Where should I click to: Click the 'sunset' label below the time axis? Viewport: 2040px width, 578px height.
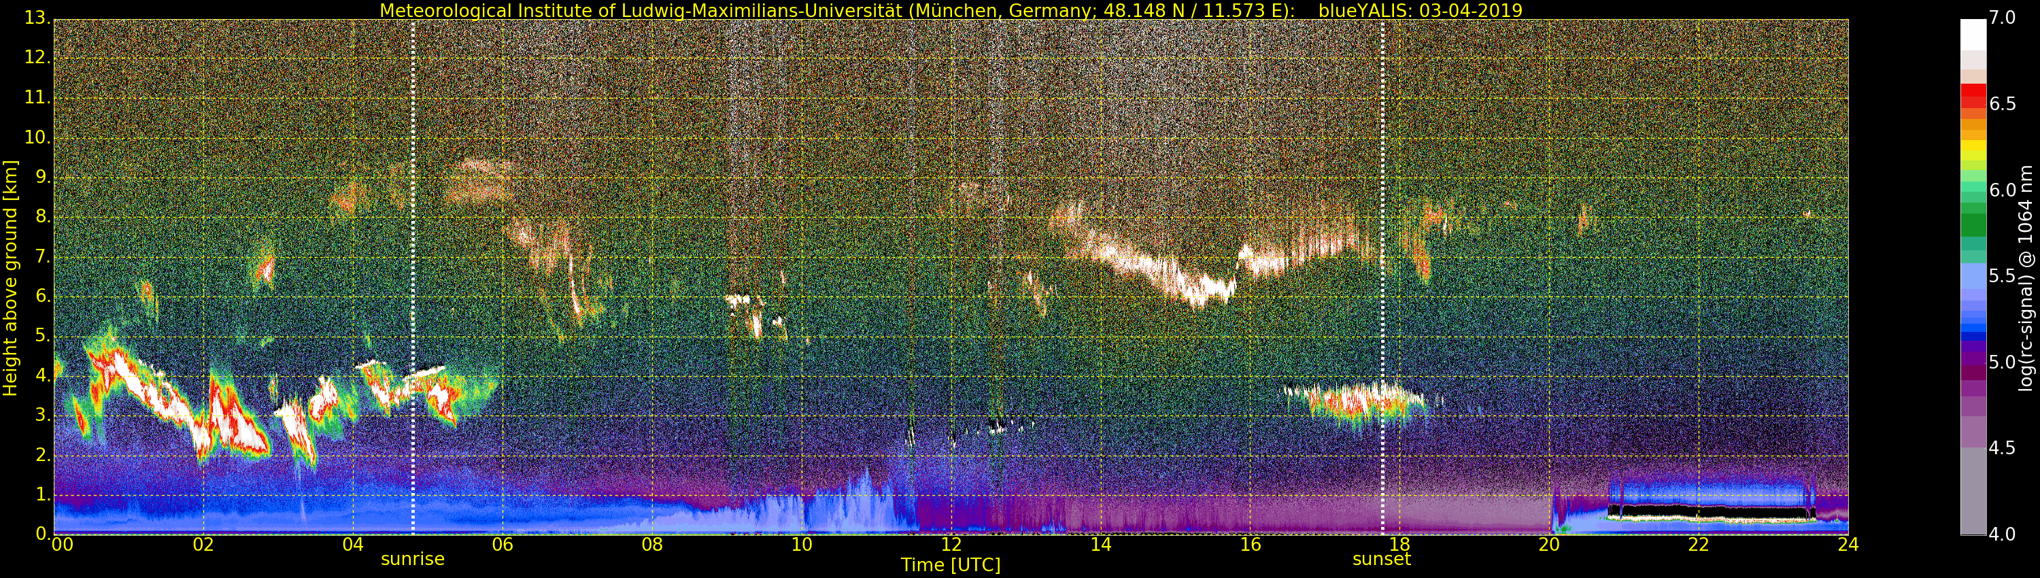click(x=1382, y=559)
